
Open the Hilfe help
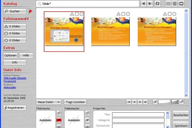coord(26,55)
